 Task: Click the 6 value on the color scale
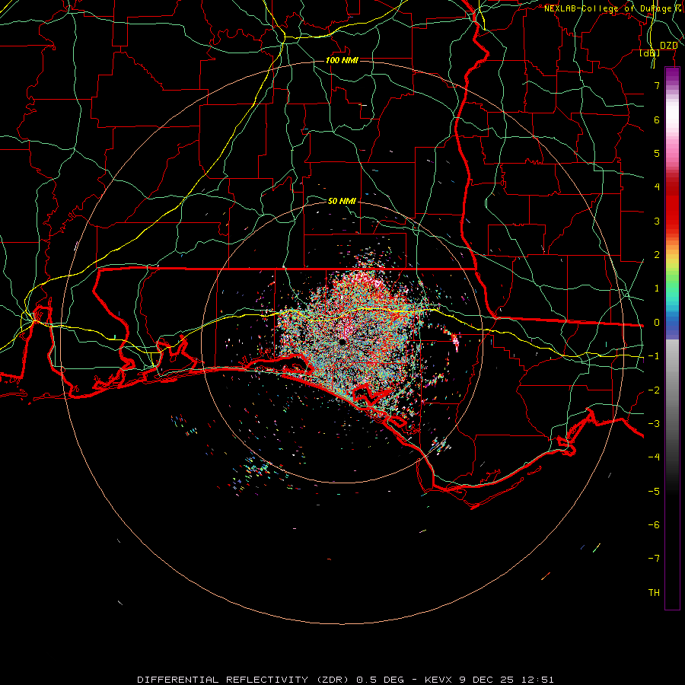[x=657, y=119]
